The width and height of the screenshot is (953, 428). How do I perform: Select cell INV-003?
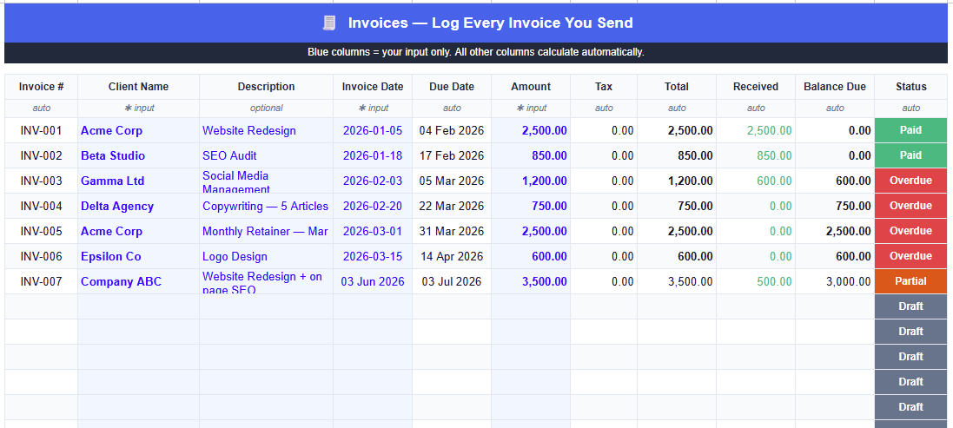(42, 181)
